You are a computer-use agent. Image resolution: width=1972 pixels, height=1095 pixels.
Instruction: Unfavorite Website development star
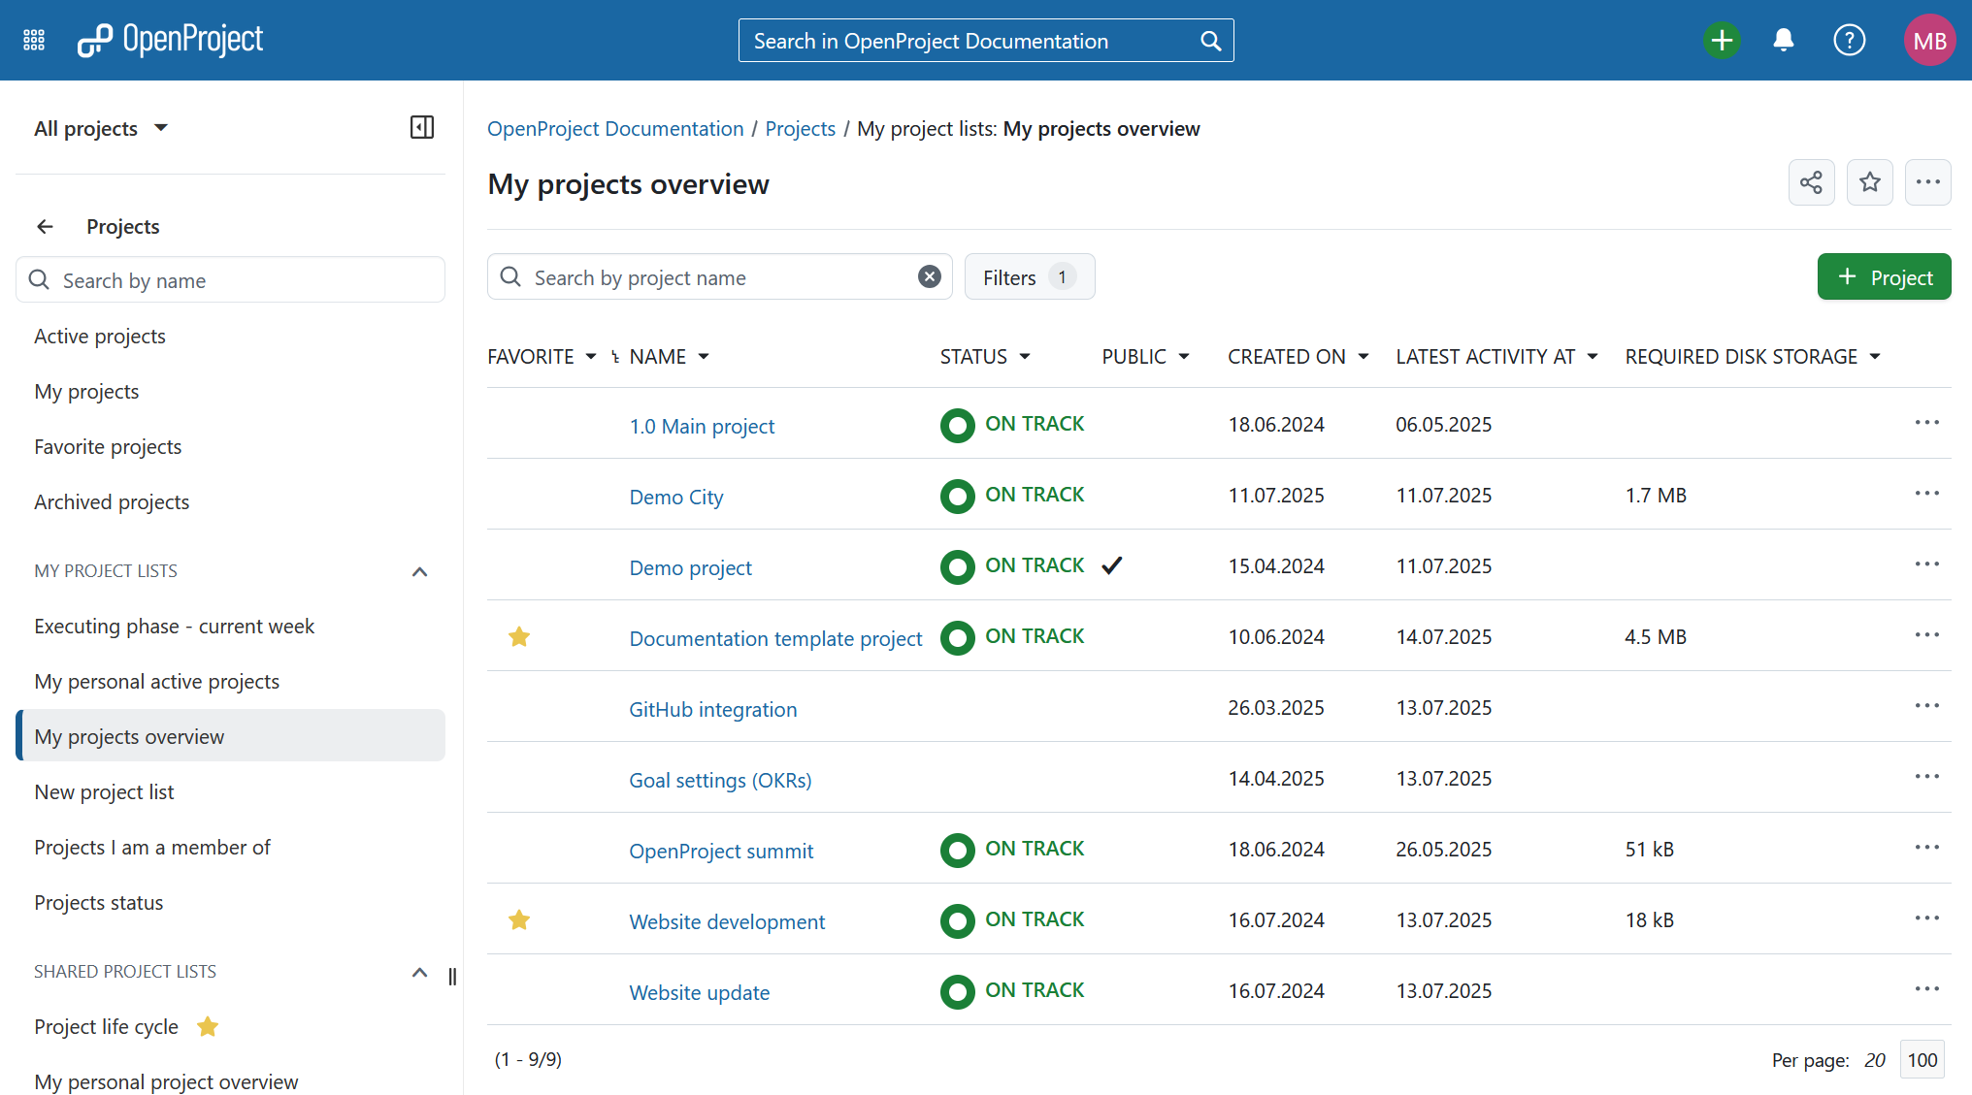519,919
